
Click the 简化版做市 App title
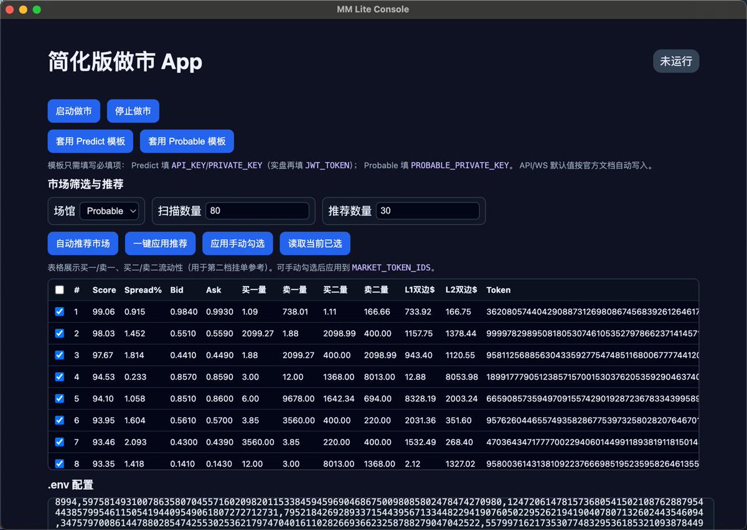point(125,62)
